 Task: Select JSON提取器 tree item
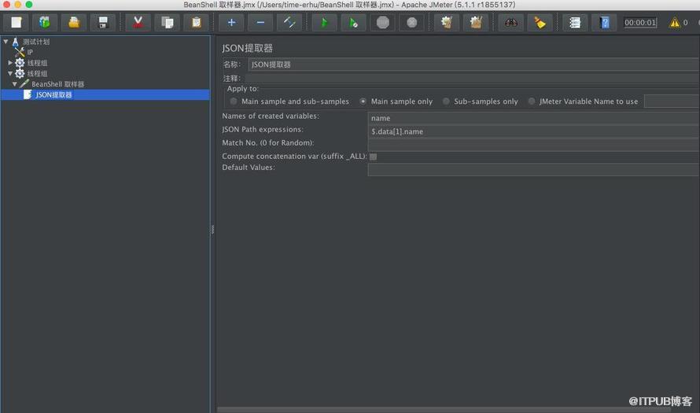[53, 94]
